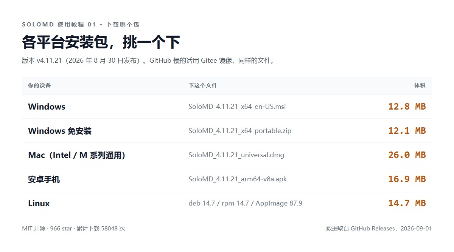Click the 26.0 MB size value
Screen dimensions: 454x252
coord(407,155)
